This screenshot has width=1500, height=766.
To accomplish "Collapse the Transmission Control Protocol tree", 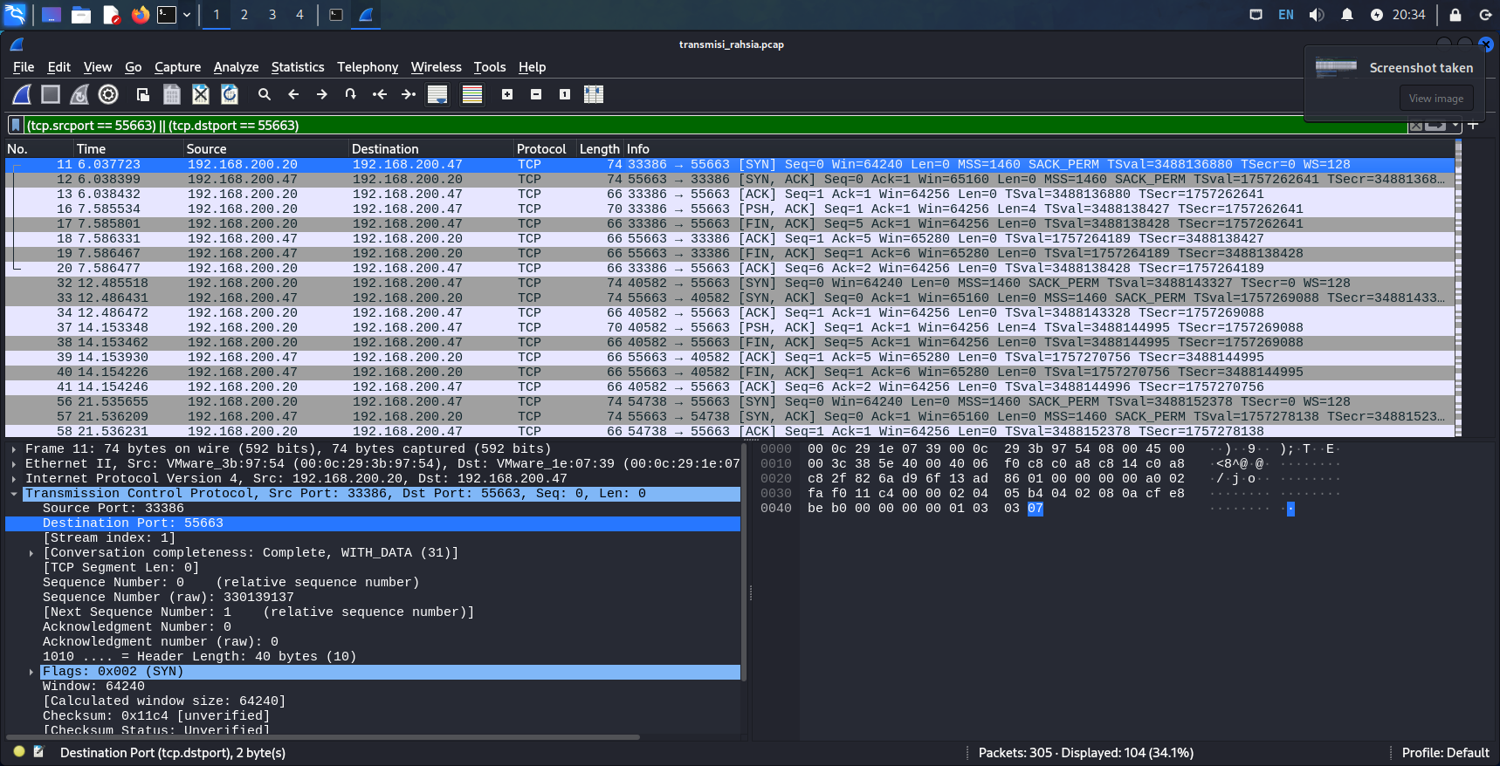I will [x=14, y=494].
